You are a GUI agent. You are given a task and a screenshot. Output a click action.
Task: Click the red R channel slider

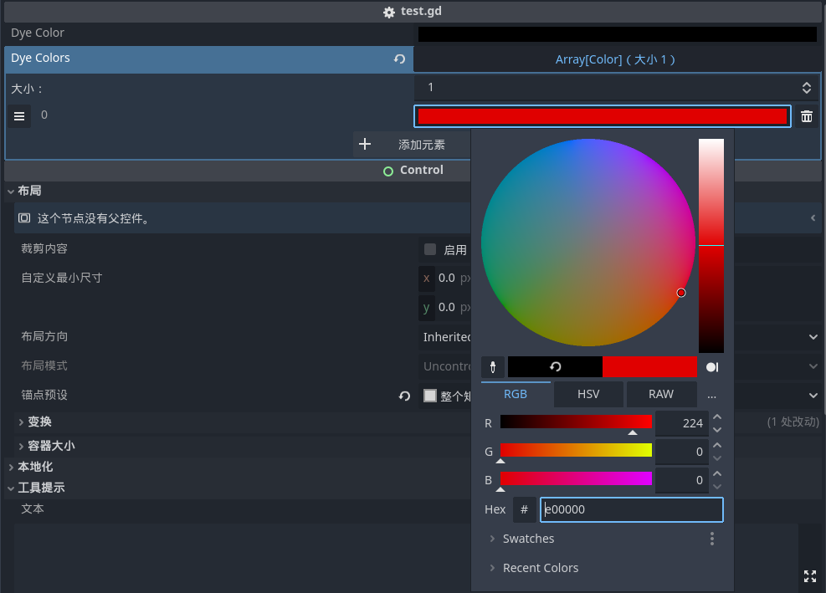pos(576,422)
